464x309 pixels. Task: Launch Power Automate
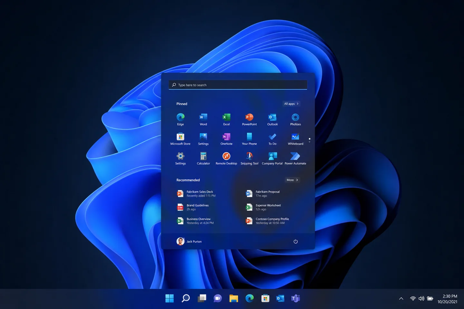(x=295, y=159)
